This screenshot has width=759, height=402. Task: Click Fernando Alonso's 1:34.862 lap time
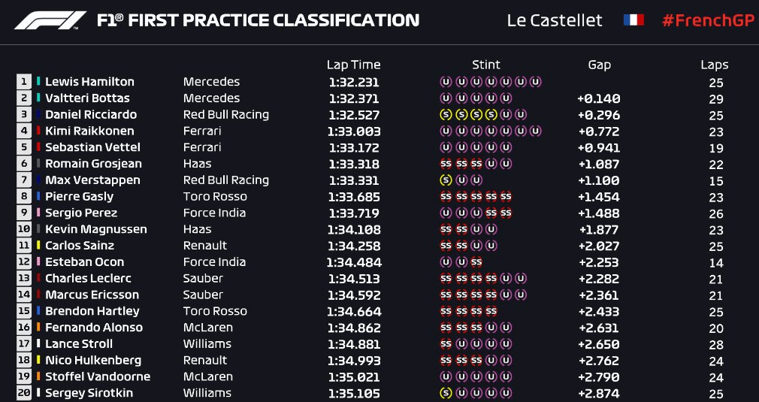[x=354, y=328]
